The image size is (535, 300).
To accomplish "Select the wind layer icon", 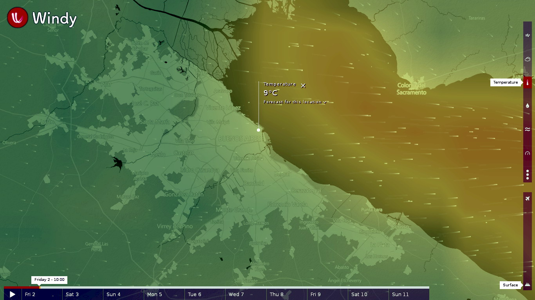I will point(528,36).
